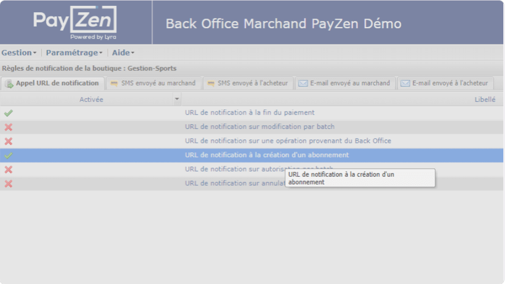The image size is (506, 284).
Task: Open the Activée column header dropdown arrow
Action: [x=177, y=99]
